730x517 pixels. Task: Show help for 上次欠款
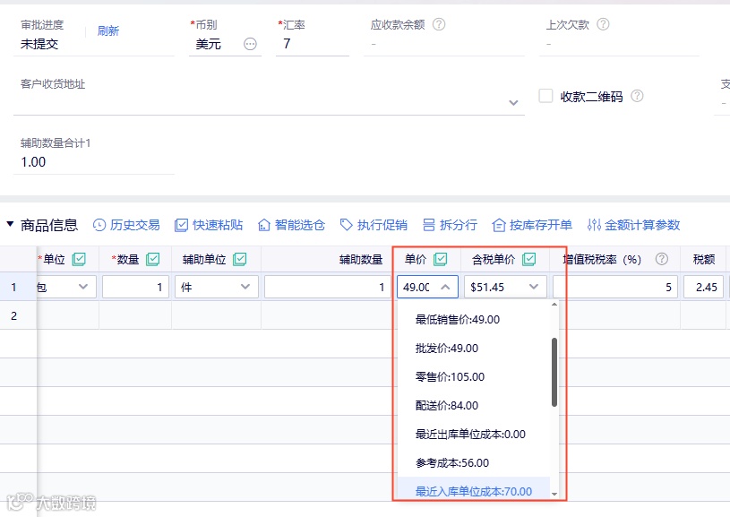pos(603,24)
